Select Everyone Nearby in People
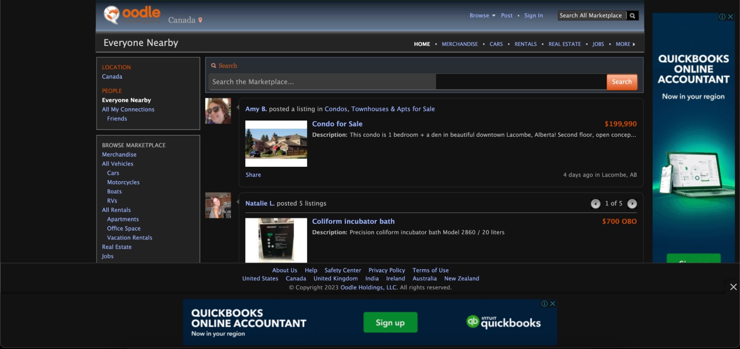740x349 pixels. tap(127, 100)
